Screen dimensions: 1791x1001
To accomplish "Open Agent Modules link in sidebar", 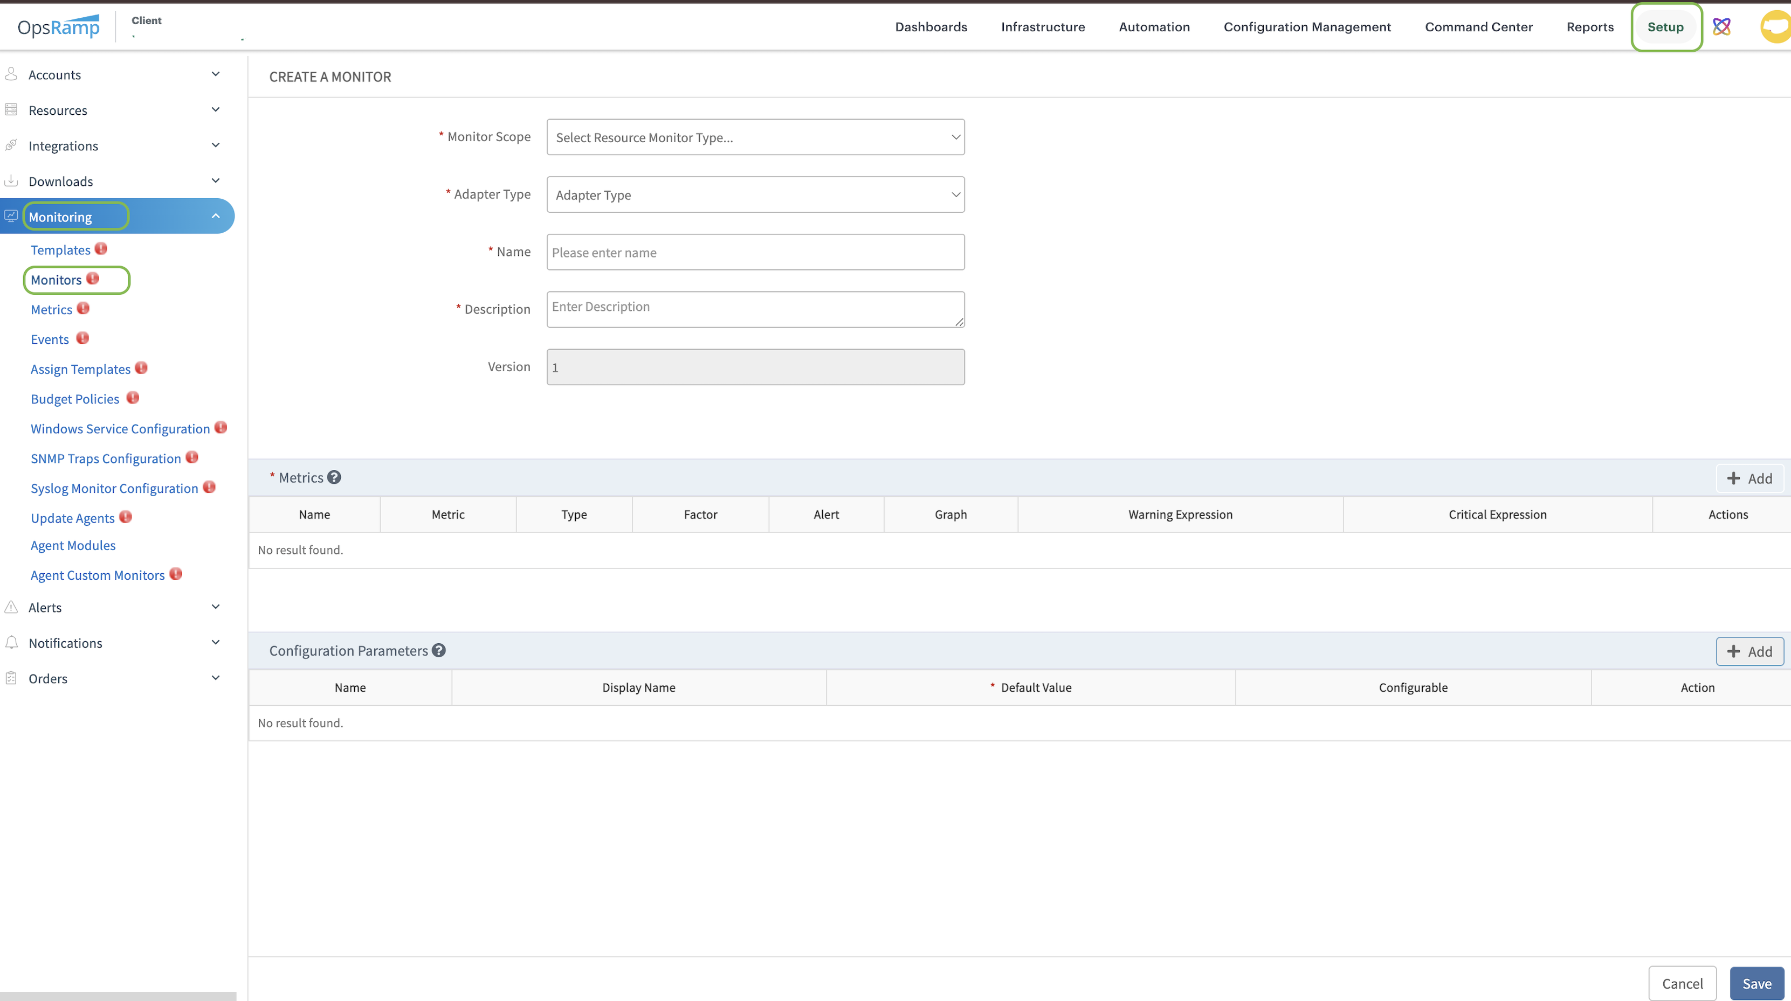I will (73, 545).
